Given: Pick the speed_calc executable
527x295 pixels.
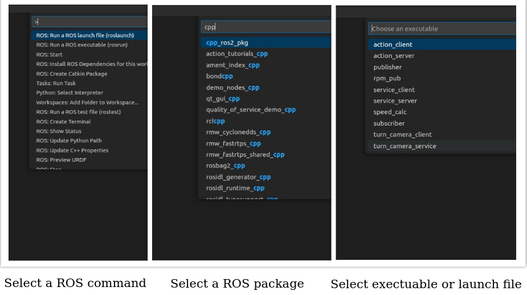Looking at the screenshot, I should point(390,112).
